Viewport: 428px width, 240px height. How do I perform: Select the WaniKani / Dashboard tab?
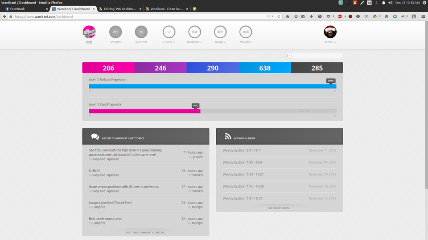pyautogui.click(x=74, y=9)
